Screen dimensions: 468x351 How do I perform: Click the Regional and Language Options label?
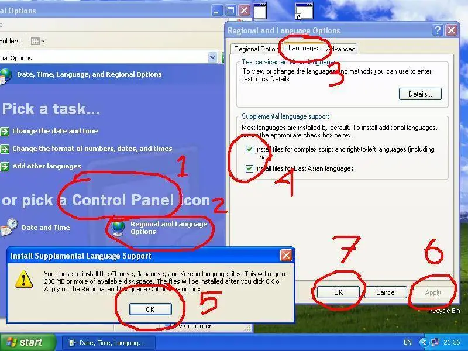pos(168,228)
